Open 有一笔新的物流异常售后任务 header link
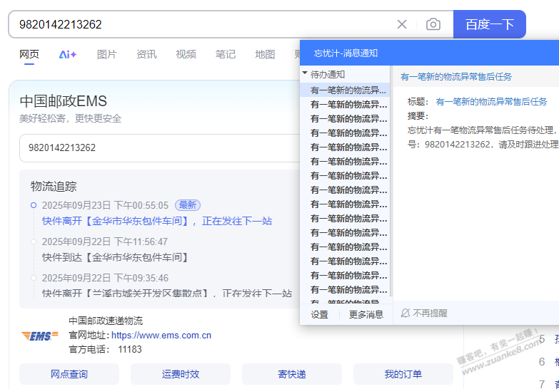This screenshot has height=389, width=559. coord(456,76)
